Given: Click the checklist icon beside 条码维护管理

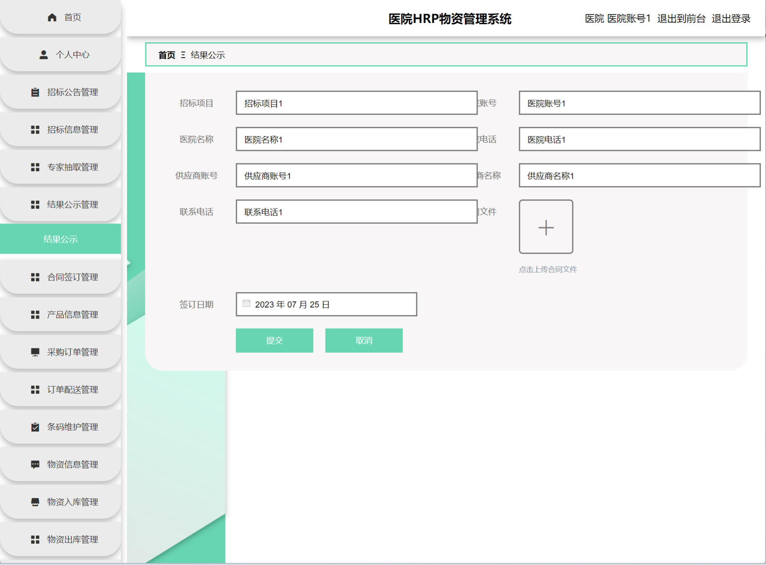Looking at the screenshot, I should pyautogui.click(x=35, y=427).
